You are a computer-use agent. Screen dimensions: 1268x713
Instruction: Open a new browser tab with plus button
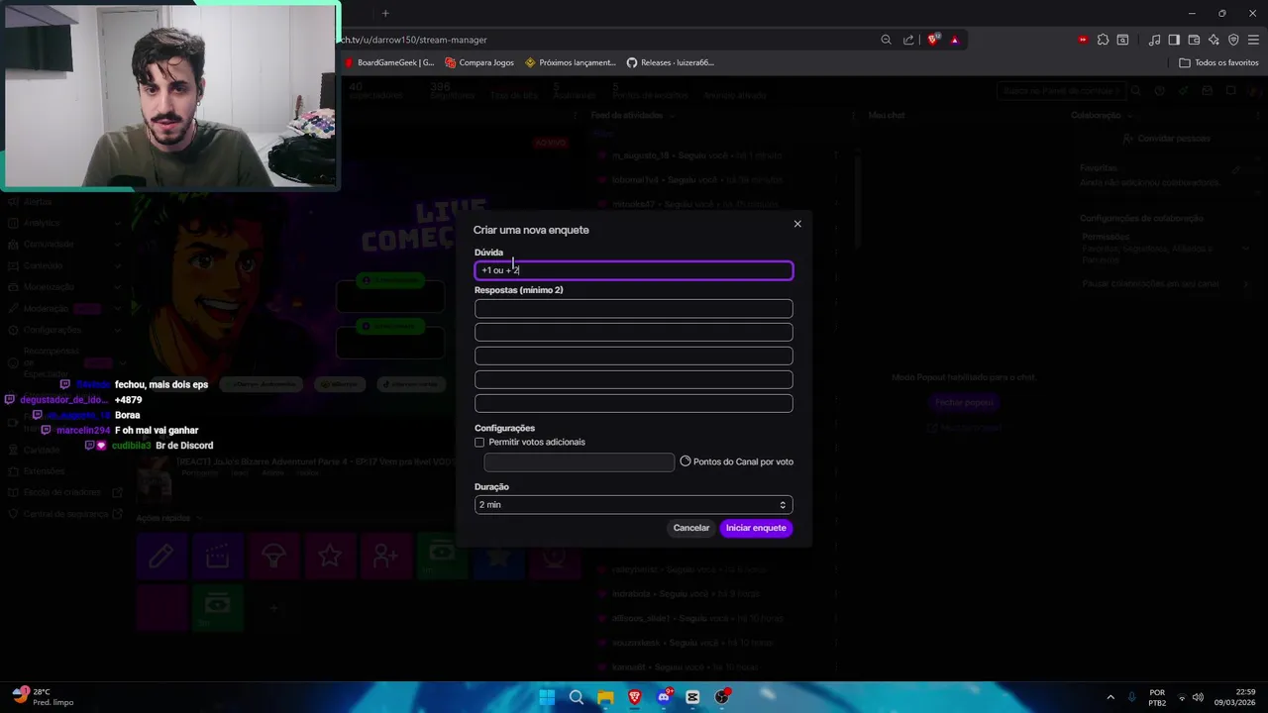coord(385,13)
